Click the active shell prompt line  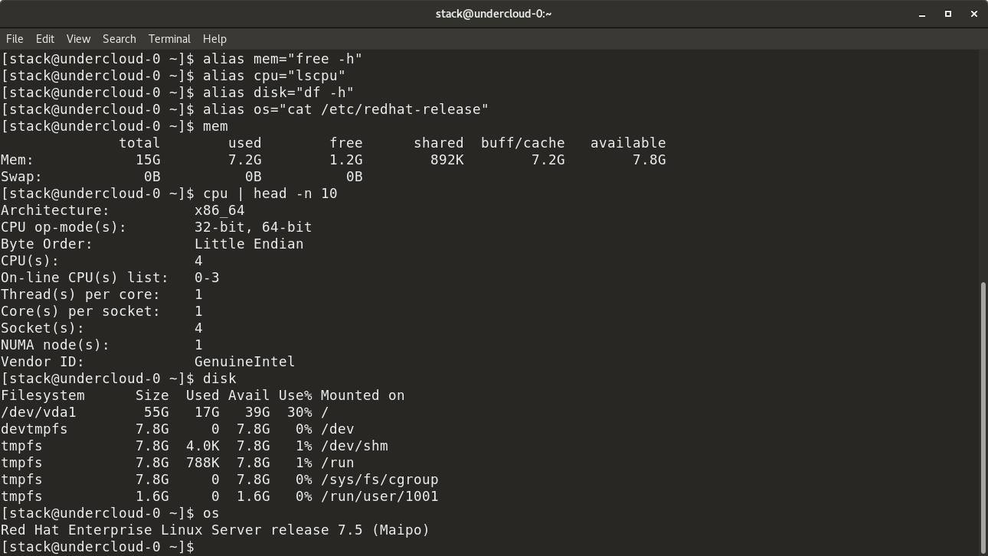[x=100, y=546]
